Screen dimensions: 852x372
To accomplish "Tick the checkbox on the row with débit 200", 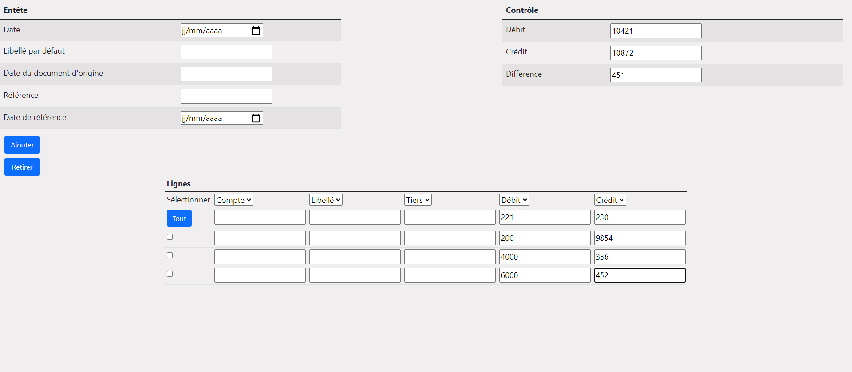I will pyautogui.click(x=170, y=237).
